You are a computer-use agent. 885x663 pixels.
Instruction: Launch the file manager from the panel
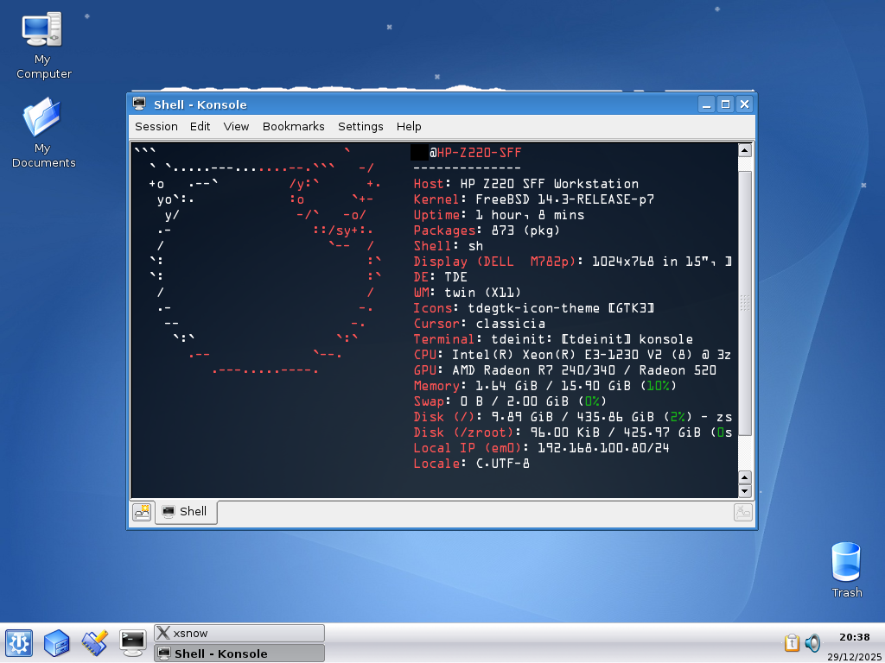coord(56,642)
